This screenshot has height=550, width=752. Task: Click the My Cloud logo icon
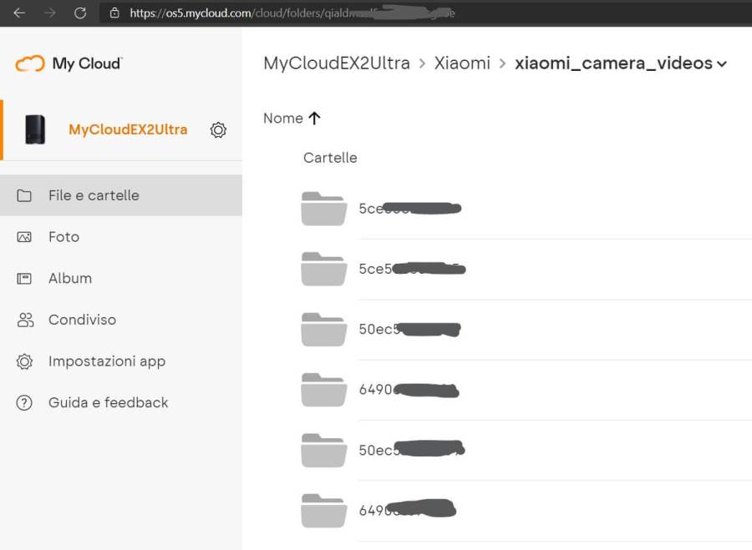tap(30, 63)
